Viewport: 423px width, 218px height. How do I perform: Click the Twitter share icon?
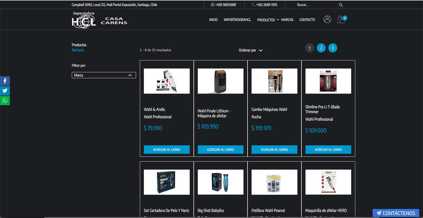click(5, 91)
